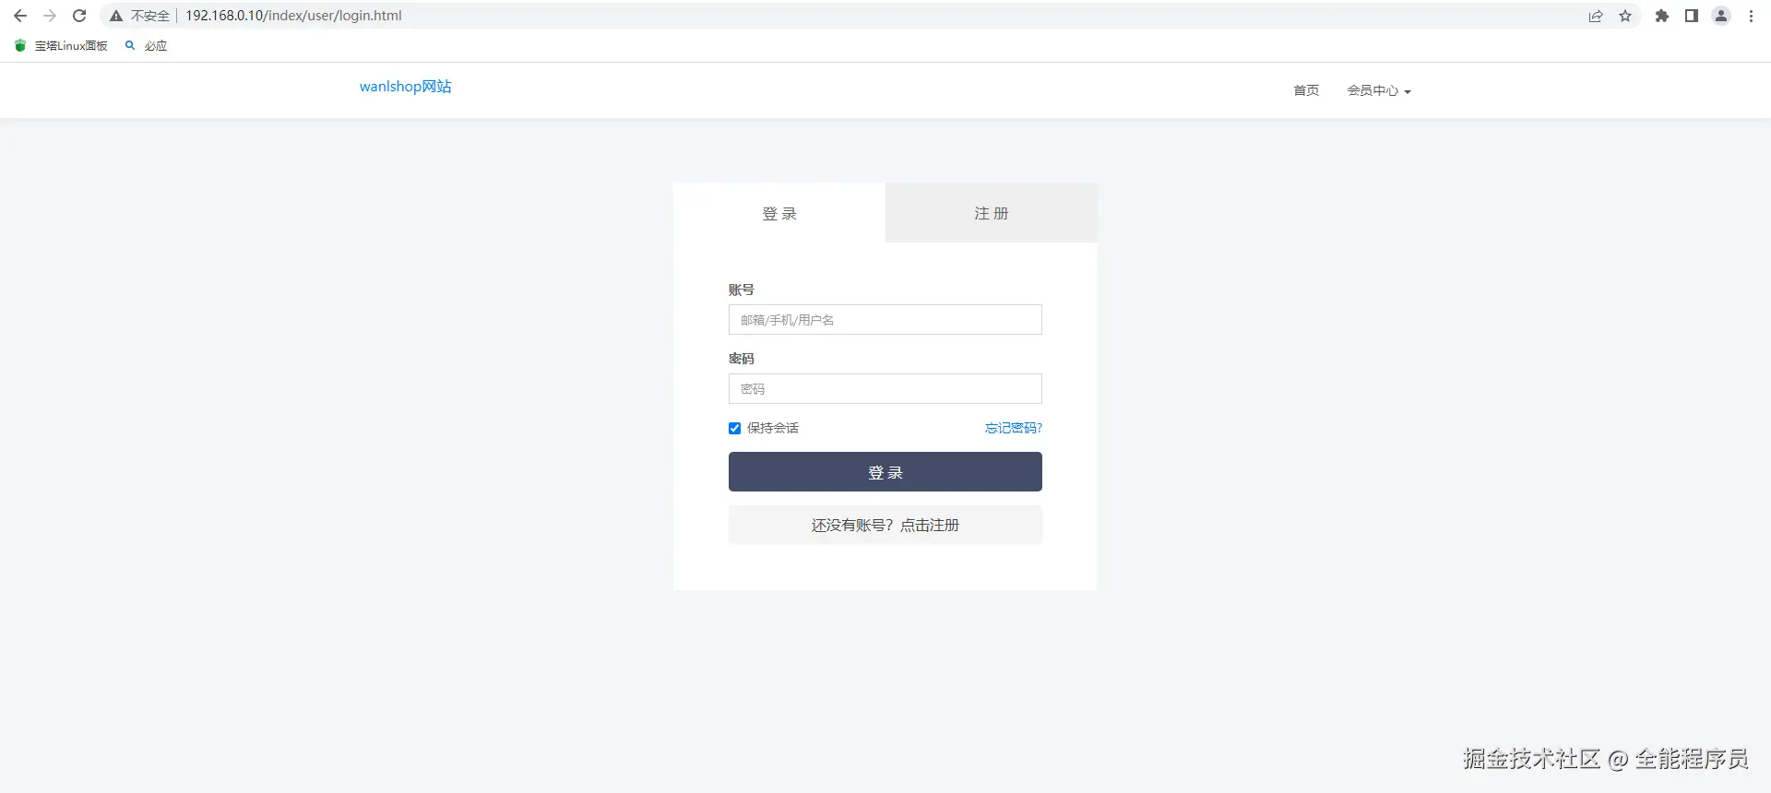The width and height of the screenshot is (1771, 793).
Task: Switch to the 注册 tab
Action: click(992, 213)
